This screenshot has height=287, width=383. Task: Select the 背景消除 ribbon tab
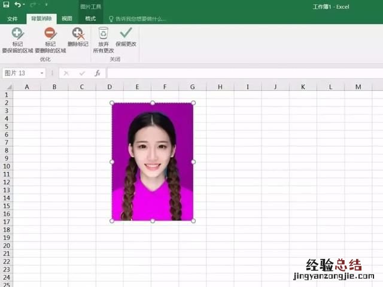41,19
